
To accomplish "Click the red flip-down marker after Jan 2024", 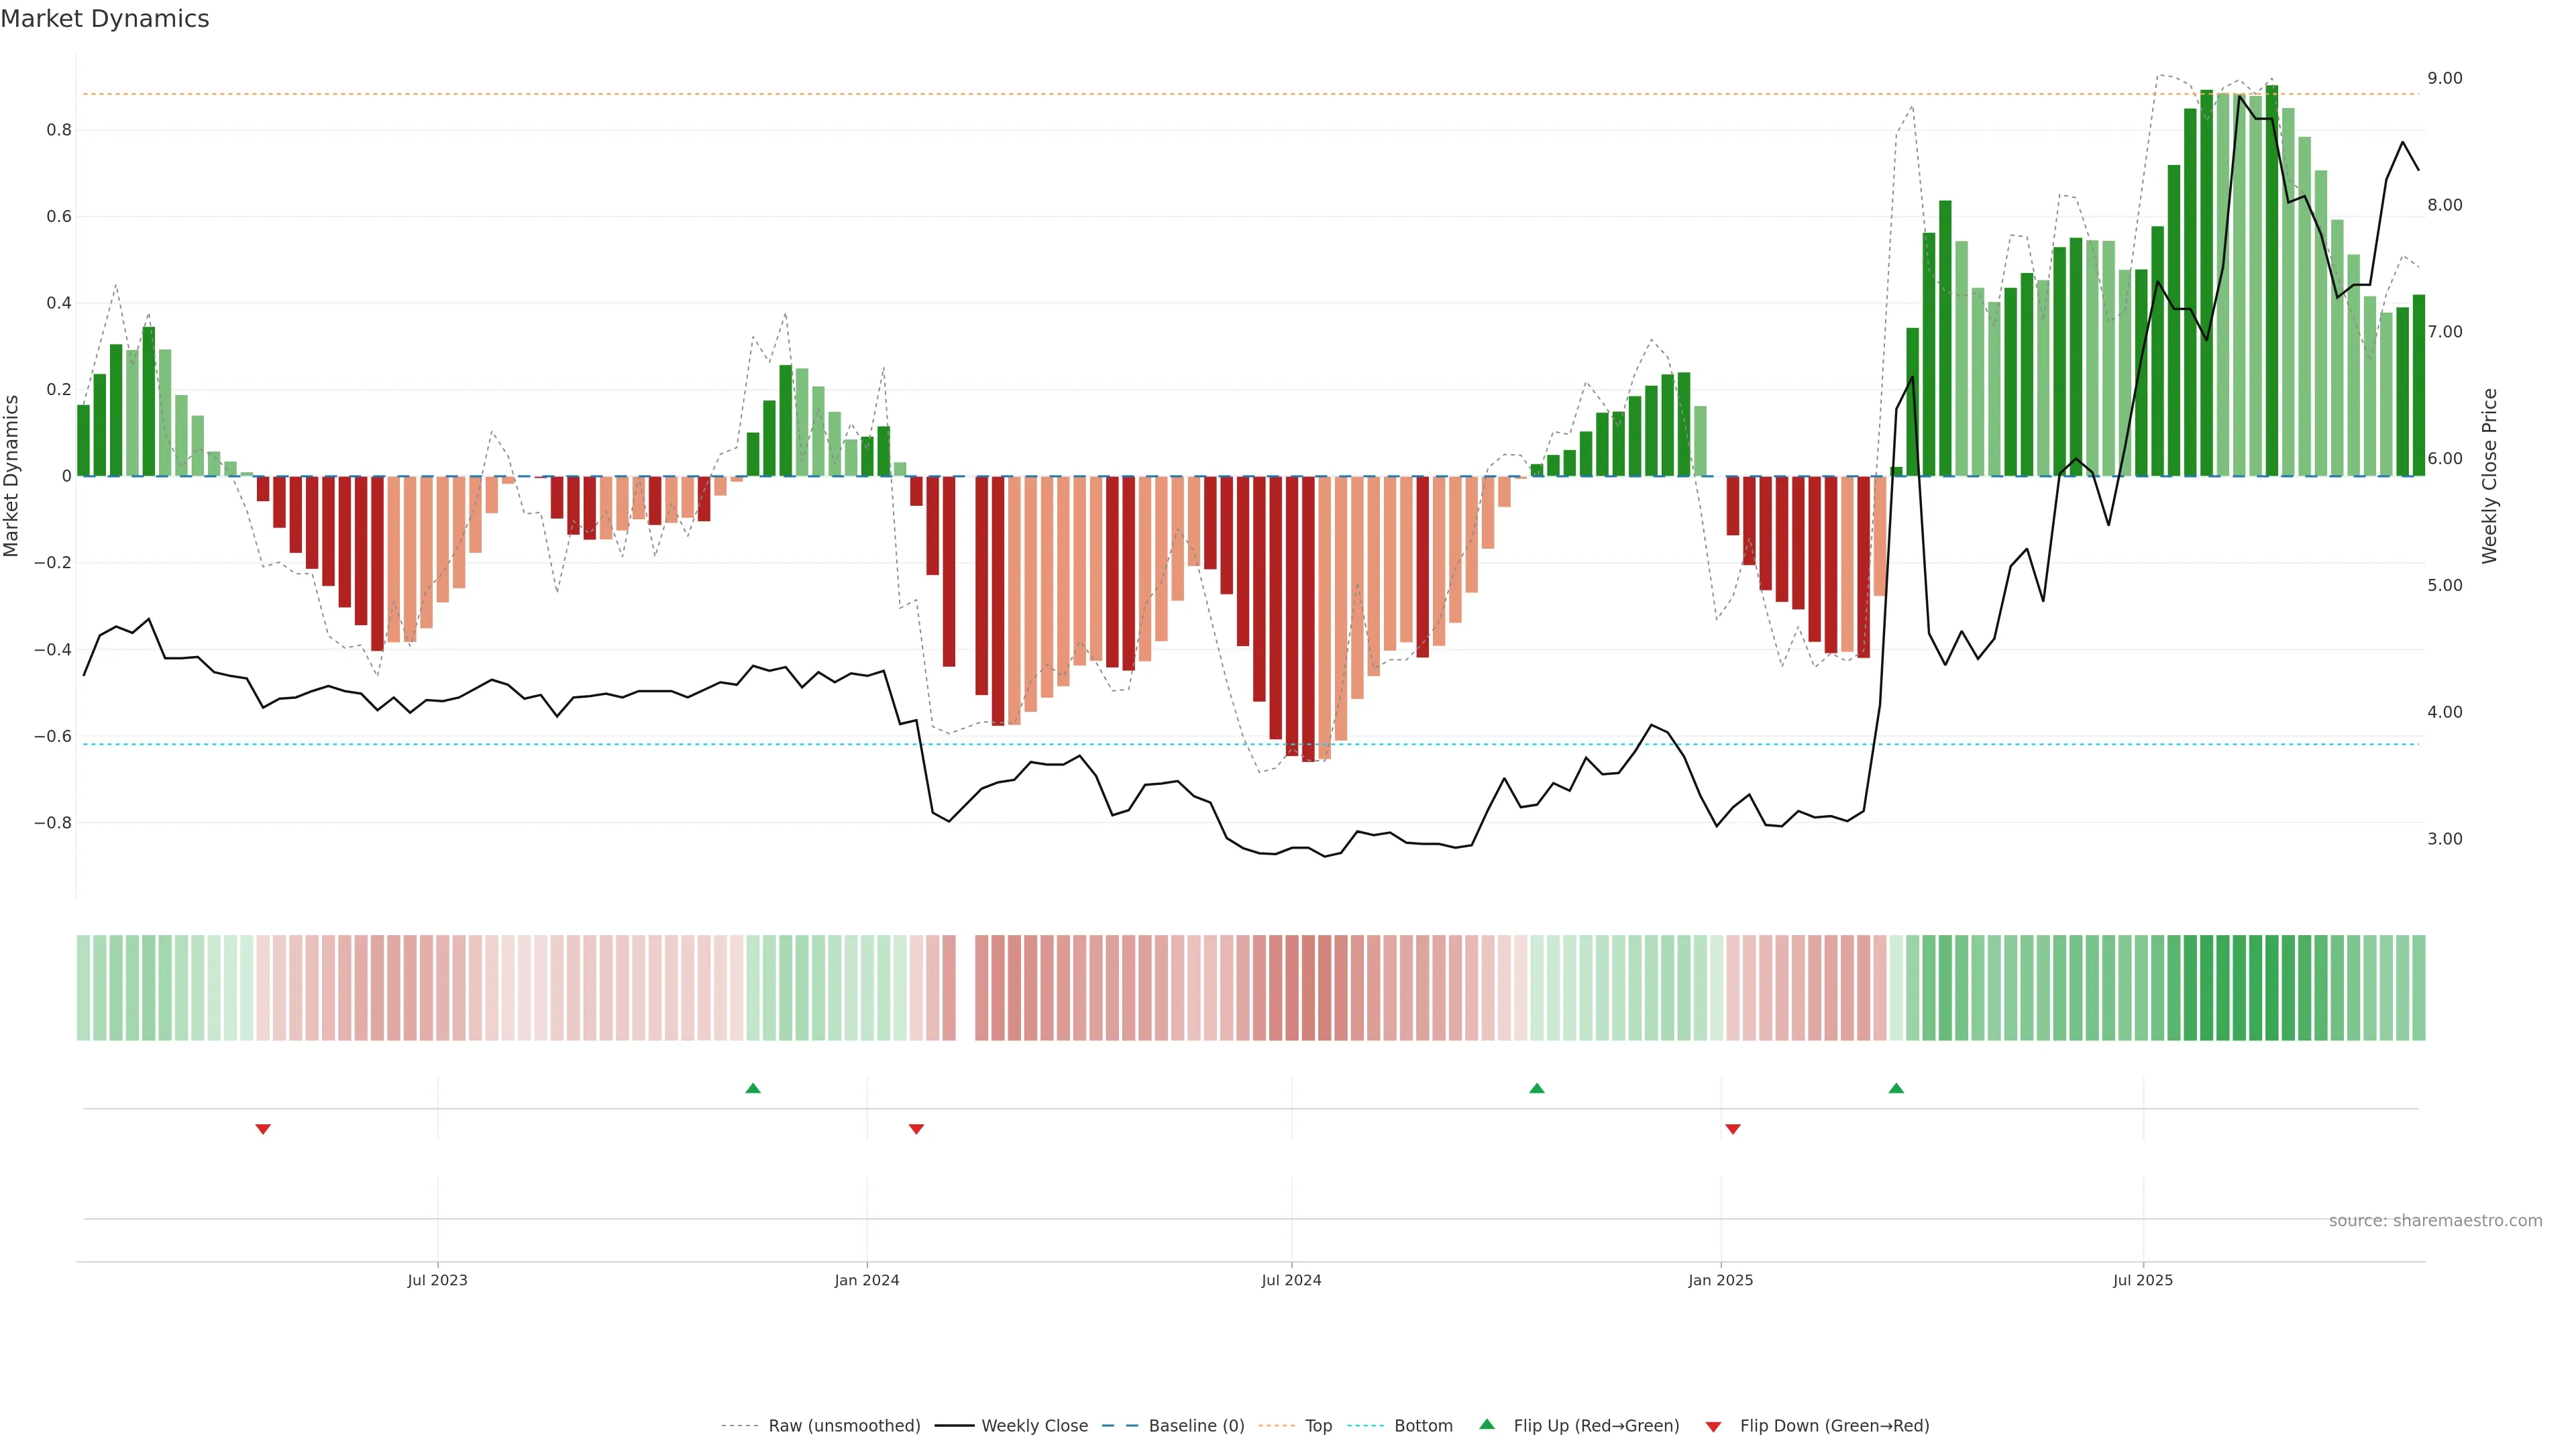I will click(x=916, y=1129).
